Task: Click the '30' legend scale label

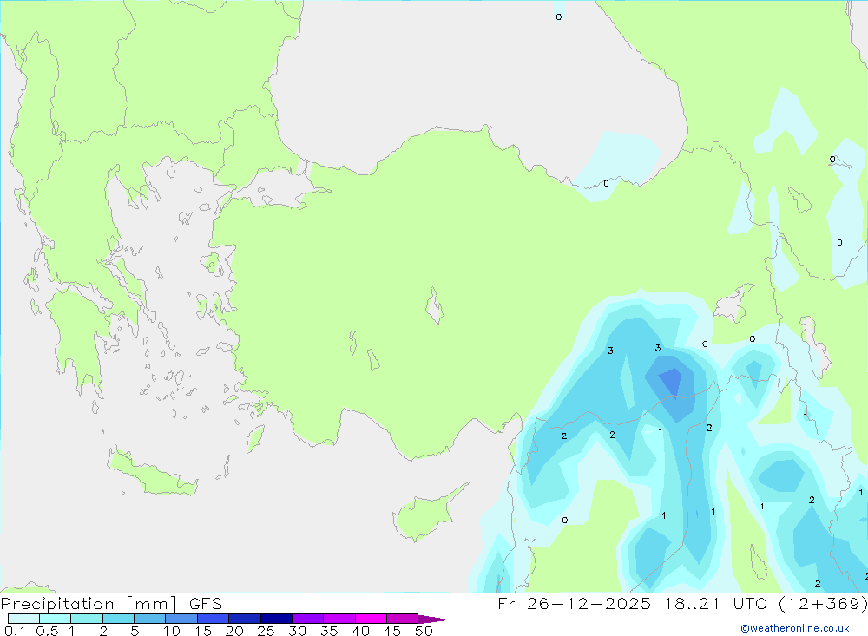Action: point(298,631)
